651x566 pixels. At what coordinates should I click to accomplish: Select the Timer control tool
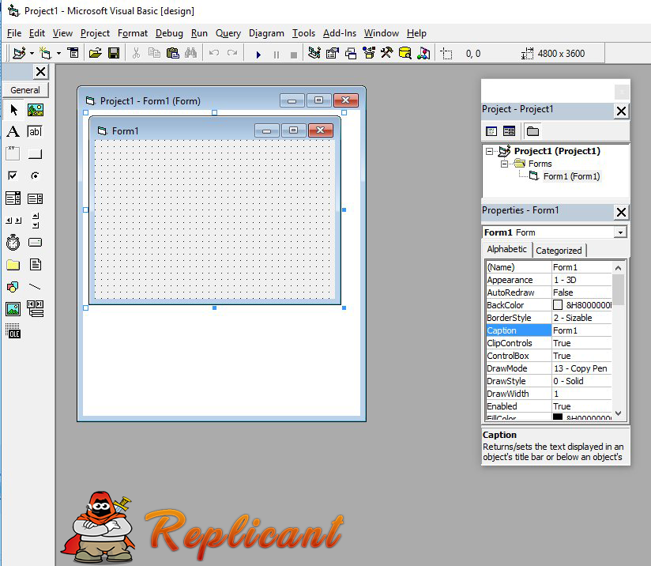tap(13, 242)
